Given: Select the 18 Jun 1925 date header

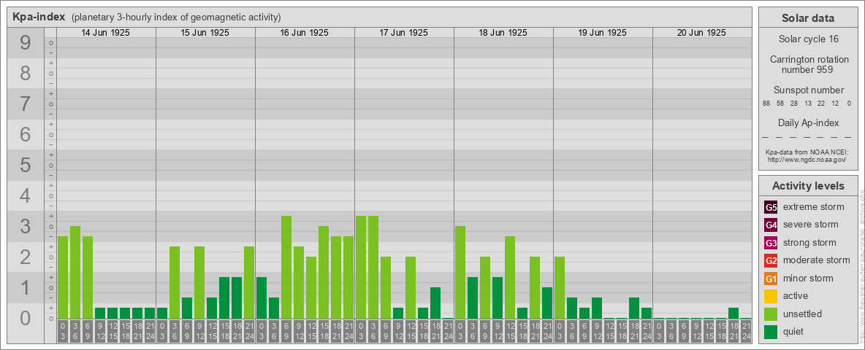Looking at the screenshot, I should [503, 33].
